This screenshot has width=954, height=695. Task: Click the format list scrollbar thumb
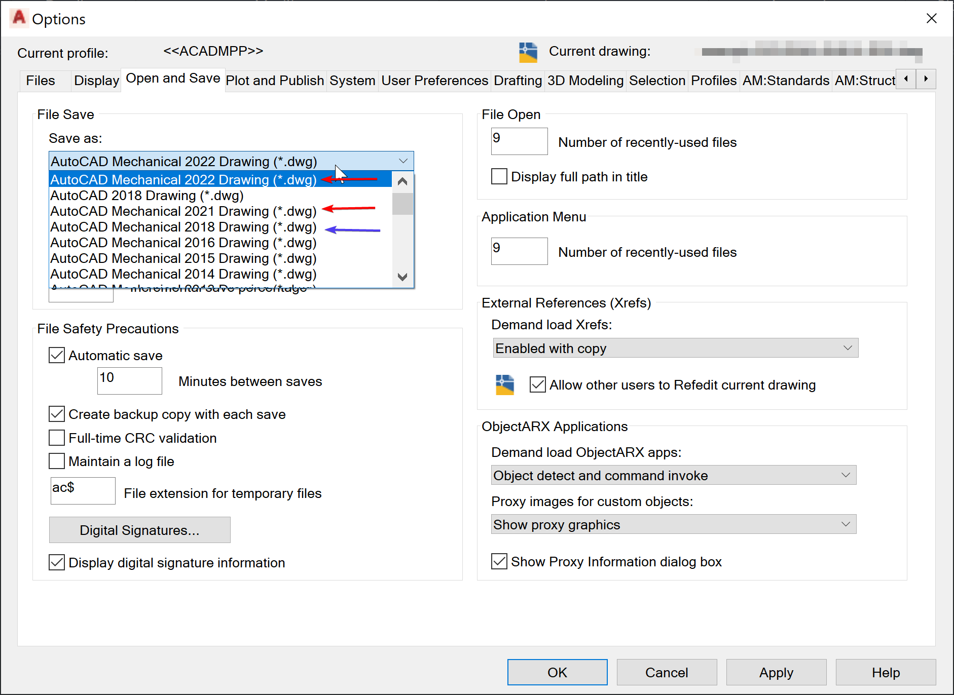402,204
